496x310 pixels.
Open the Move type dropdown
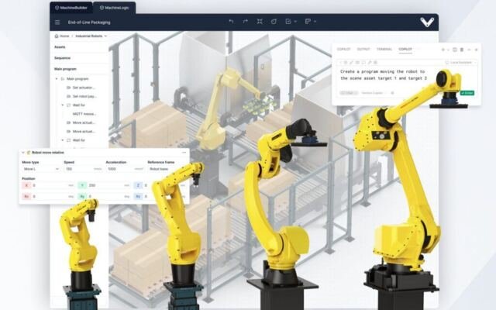(x=41, y=169)
